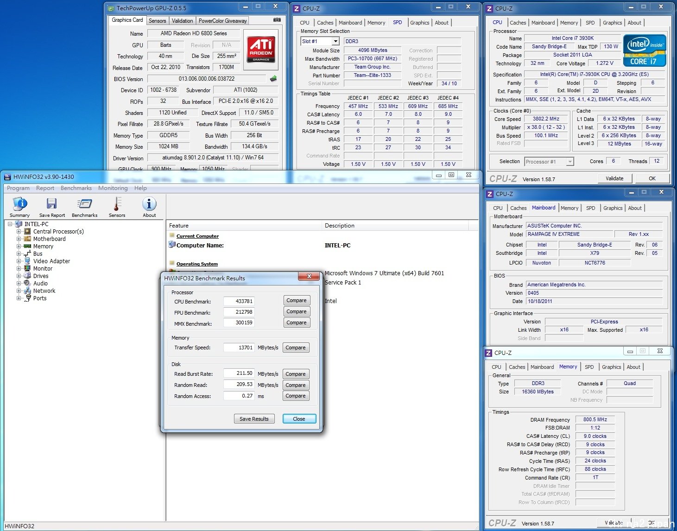Open the PowerColor Giveaway tab in GPU-Z
This screenshot has height=531, width=677.
point(222,21)
